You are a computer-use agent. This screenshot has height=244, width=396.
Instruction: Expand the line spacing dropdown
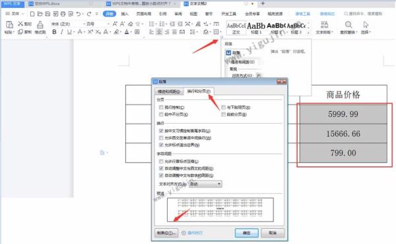[x=197, y=32]
